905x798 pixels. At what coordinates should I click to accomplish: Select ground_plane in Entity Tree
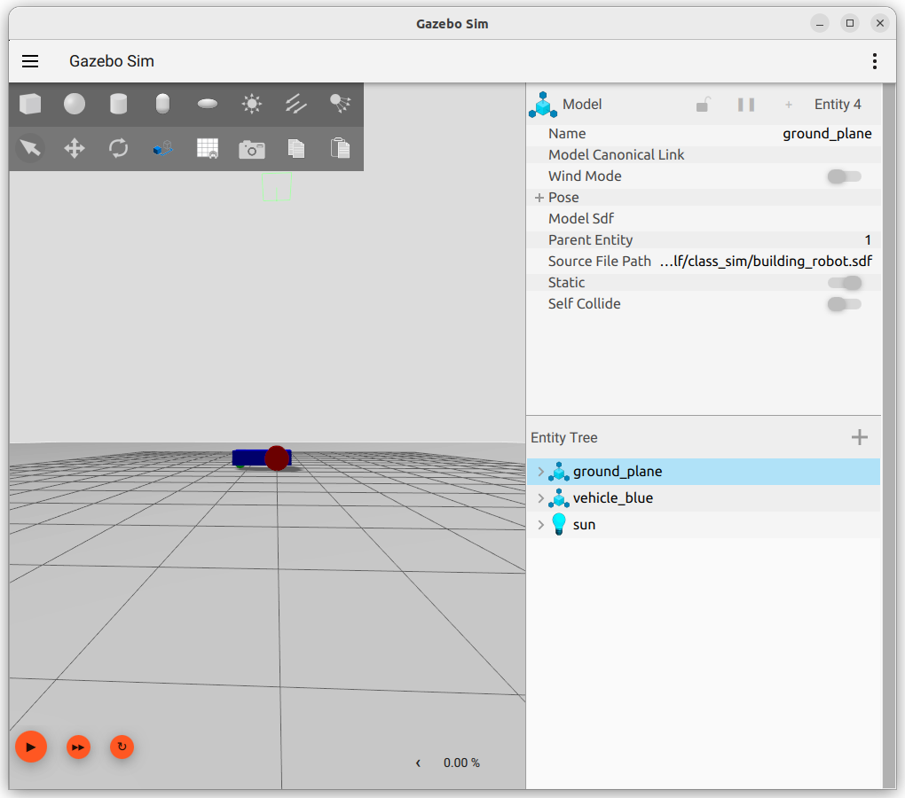pyautogui.click(x=618, y=472)
